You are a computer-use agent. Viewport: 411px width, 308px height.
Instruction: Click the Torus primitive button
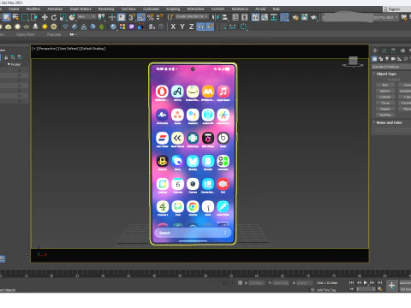click(385, 103)
